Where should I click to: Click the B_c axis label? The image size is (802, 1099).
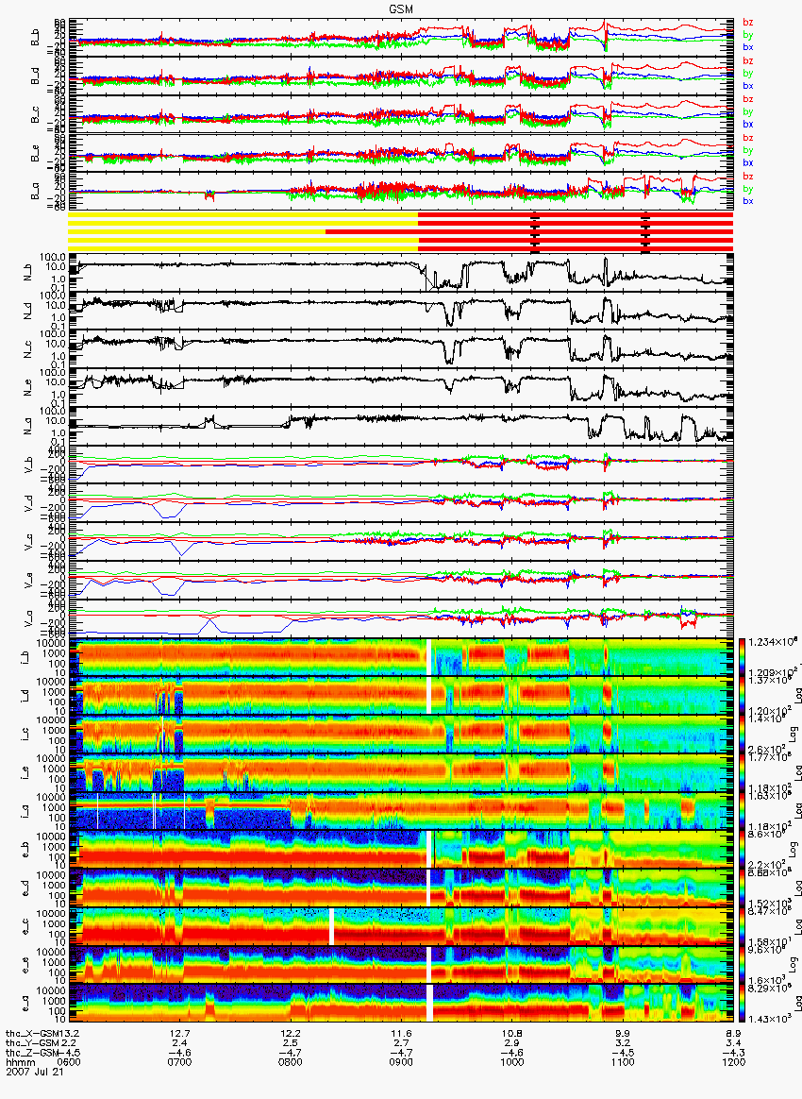[x=35, y=116]
